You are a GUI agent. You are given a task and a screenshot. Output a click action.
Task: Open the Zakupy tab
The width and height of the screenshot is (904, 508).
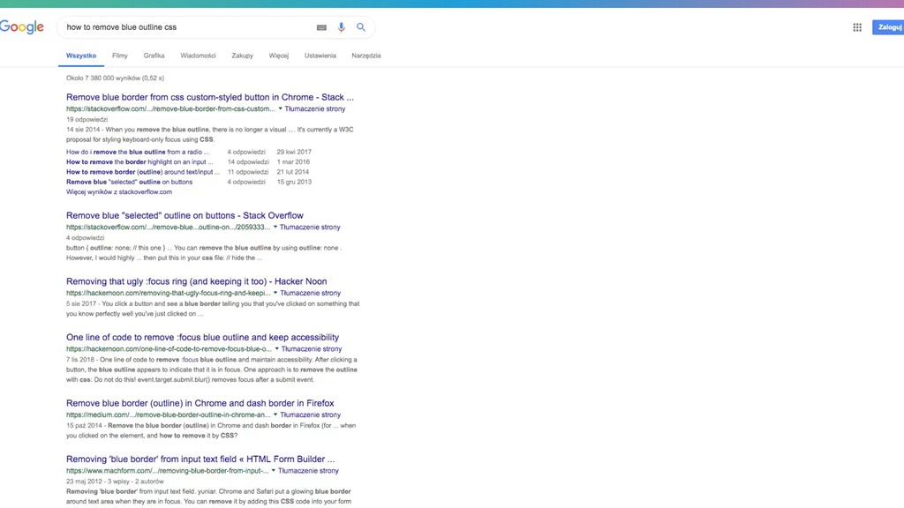point(242,56)
